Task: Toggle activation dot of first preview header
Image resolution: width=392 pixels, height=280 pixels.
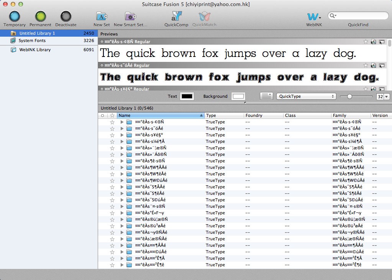Action: [102, 42]
